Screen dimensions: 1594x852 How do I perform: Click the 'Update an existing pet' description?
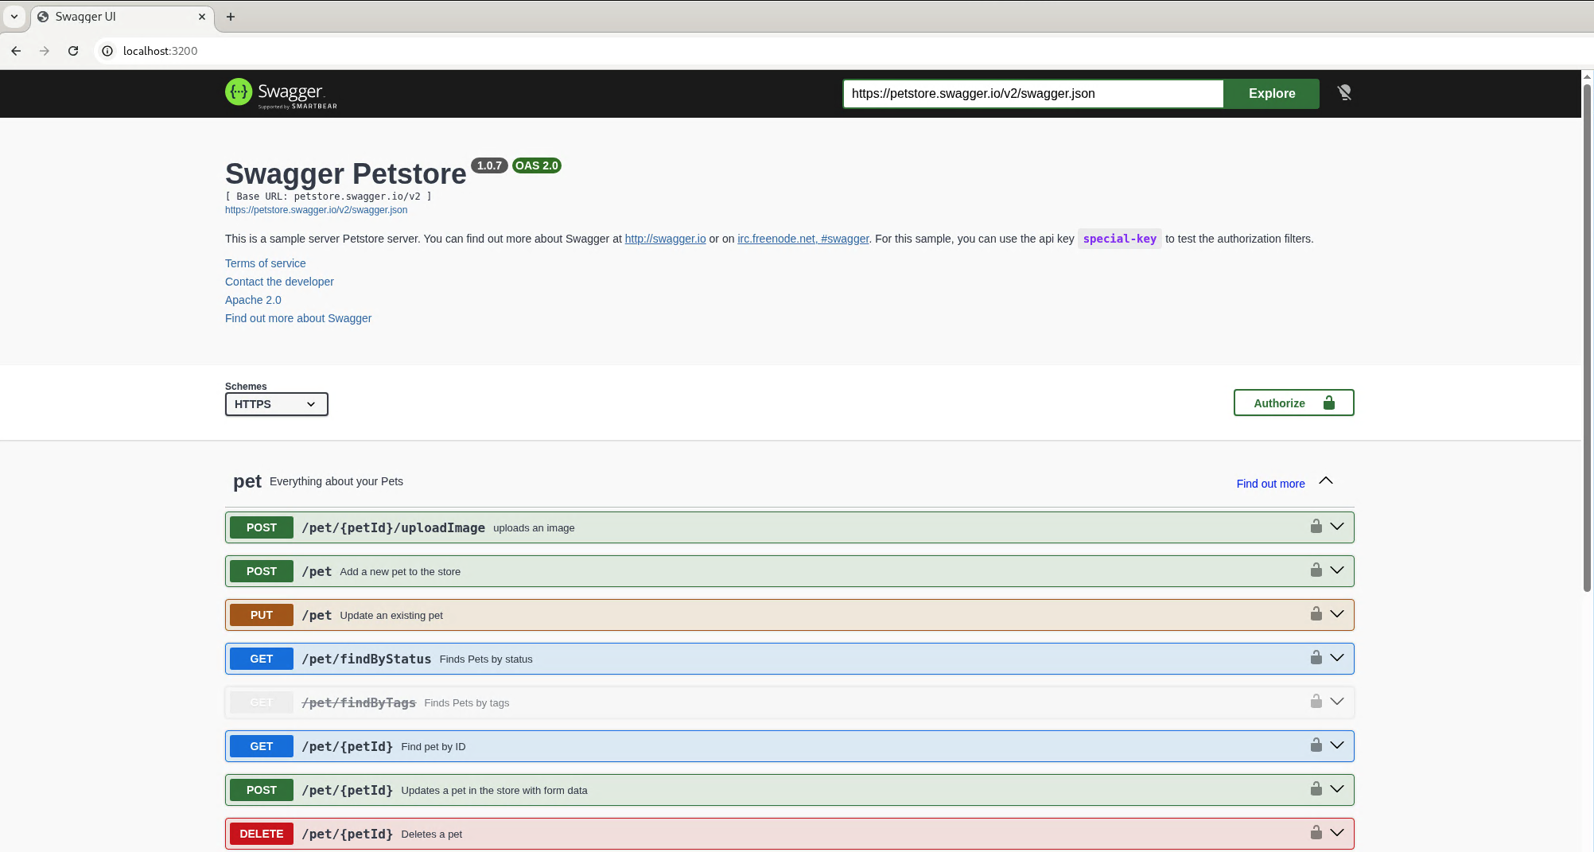391,615
